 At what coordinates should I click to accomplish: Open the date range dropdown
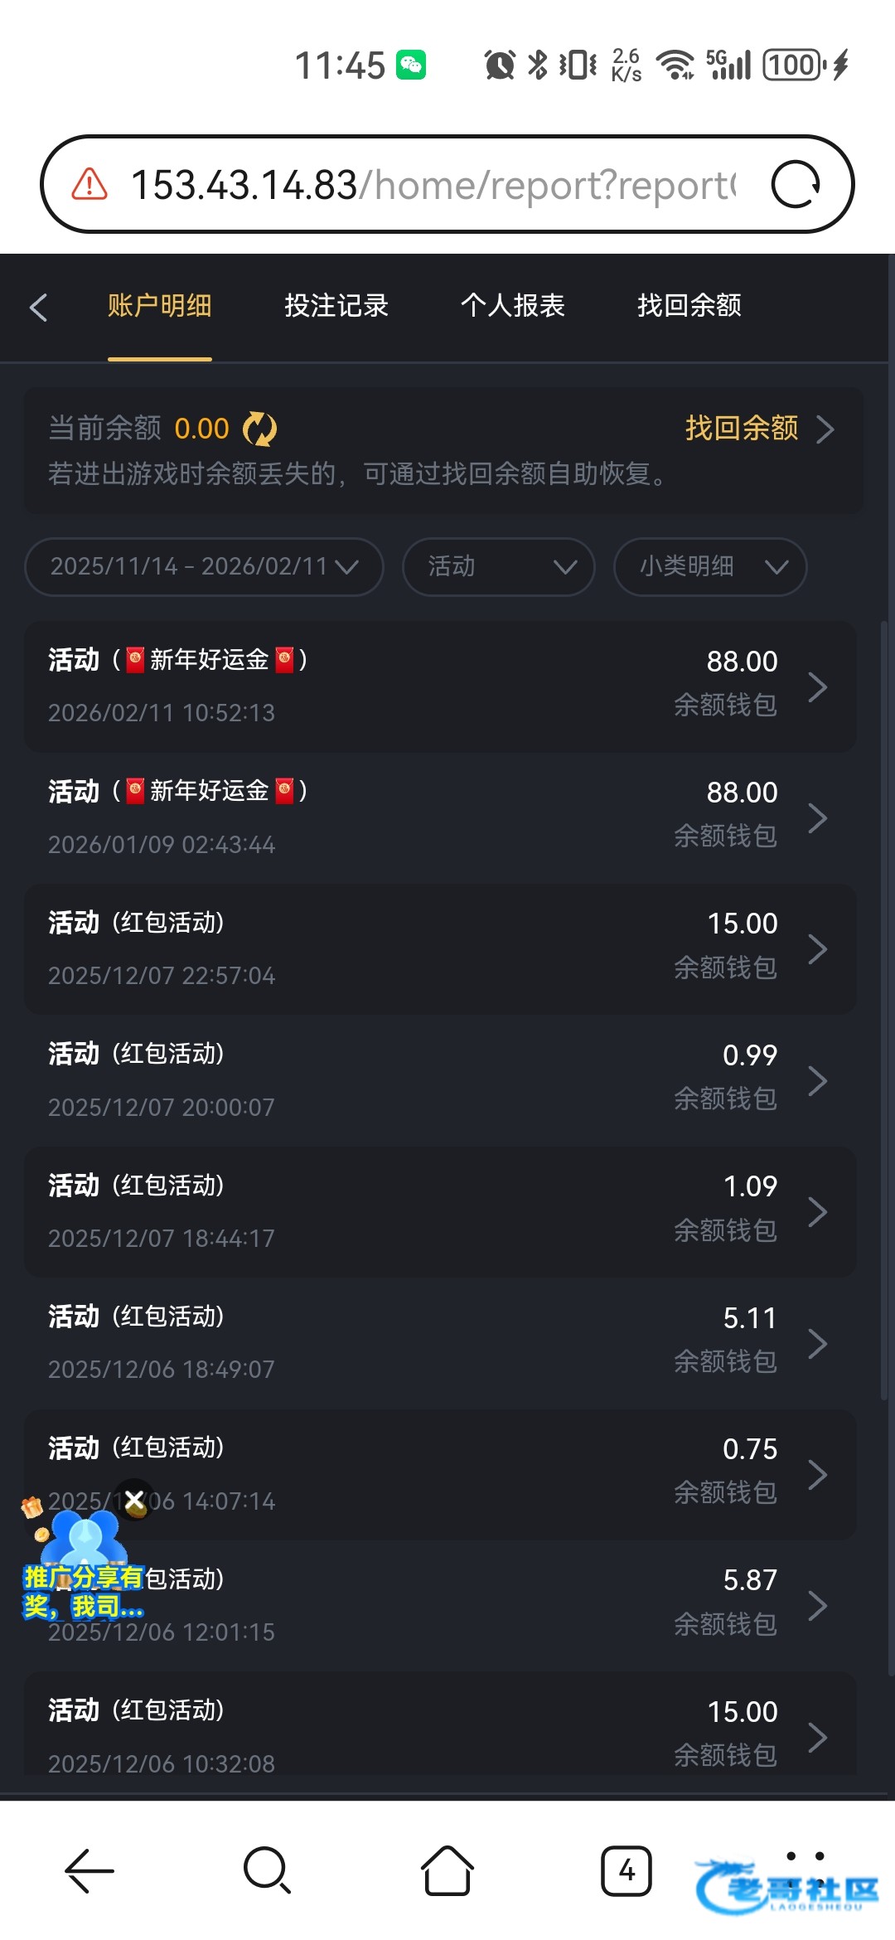point(204,567)
